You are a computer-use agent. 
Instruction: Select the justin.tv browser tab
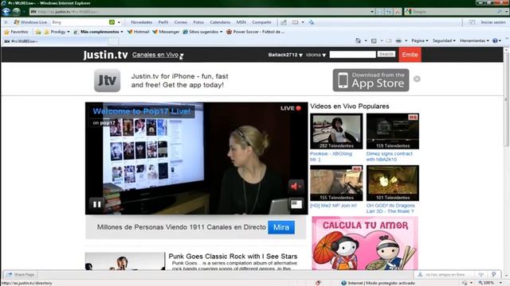coord(55,41)
